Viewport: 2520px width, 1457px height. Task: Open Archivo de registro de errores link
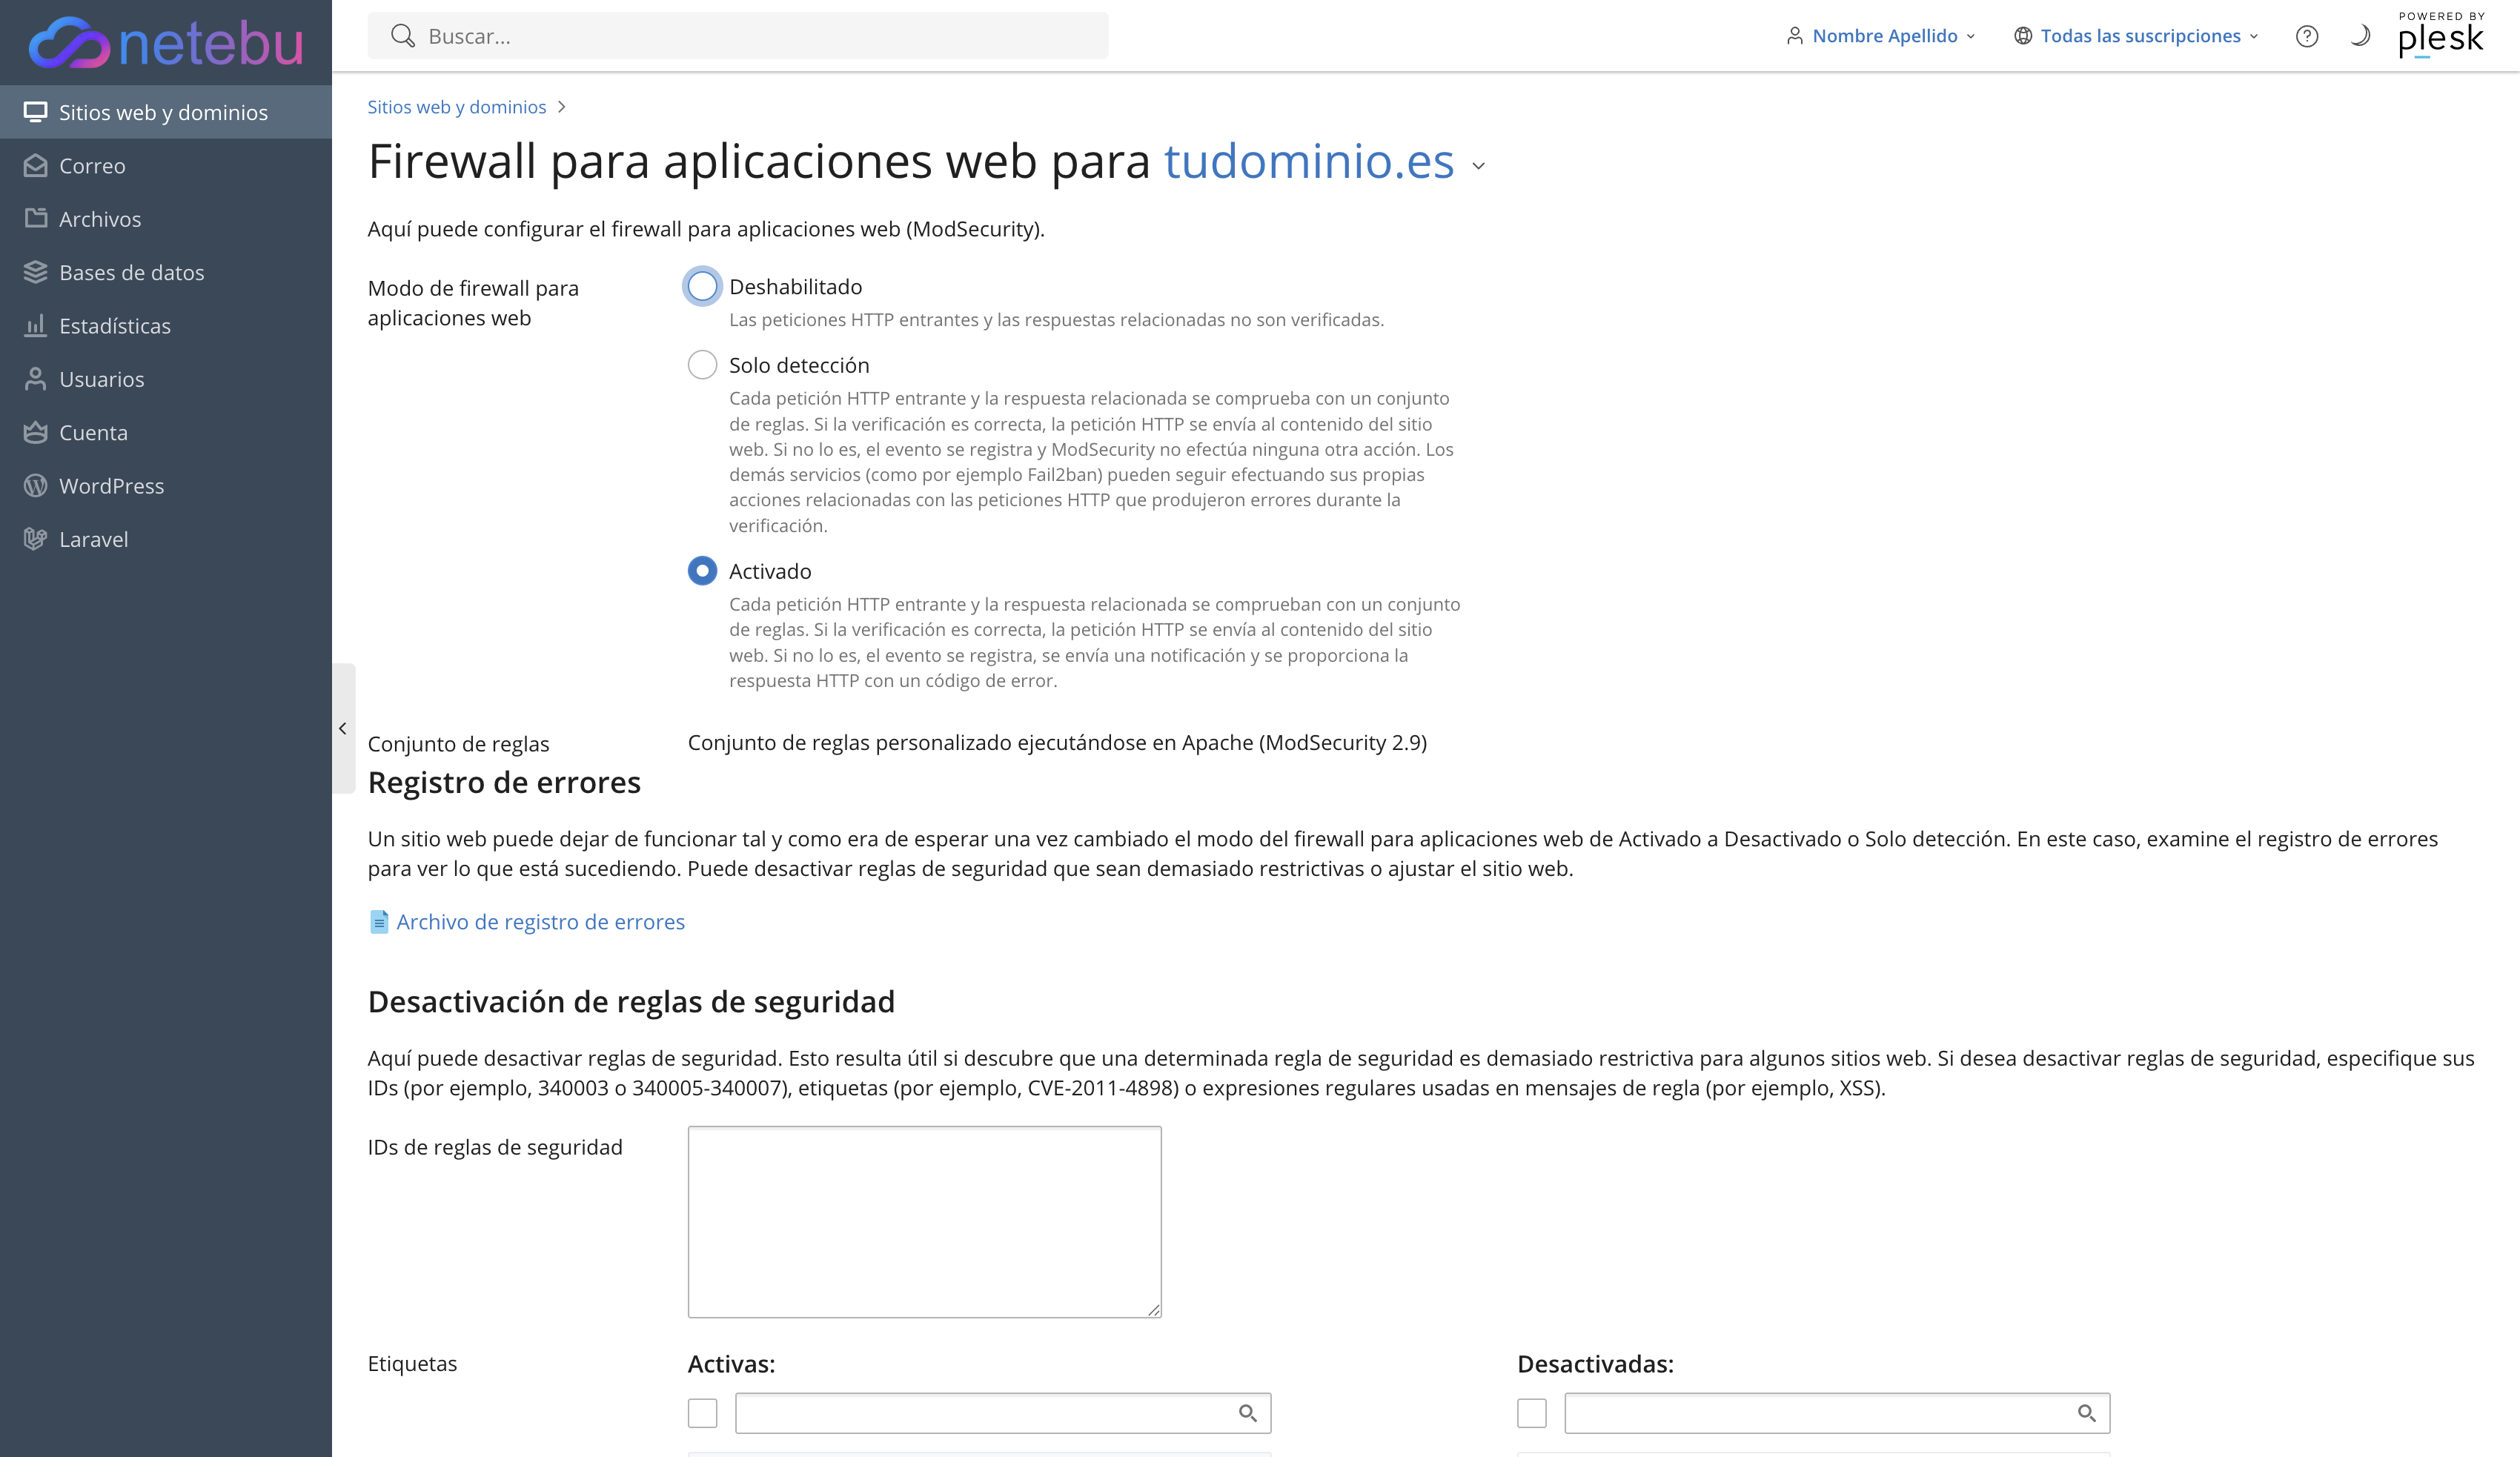(540, 922)
